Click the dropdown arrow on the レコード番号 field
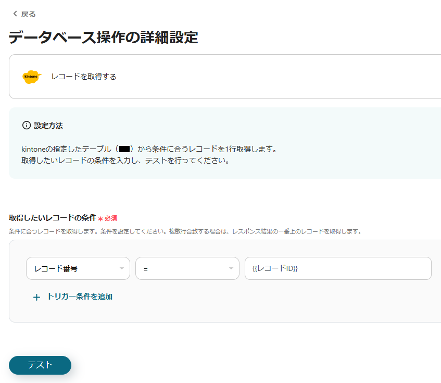 [123, 268]
